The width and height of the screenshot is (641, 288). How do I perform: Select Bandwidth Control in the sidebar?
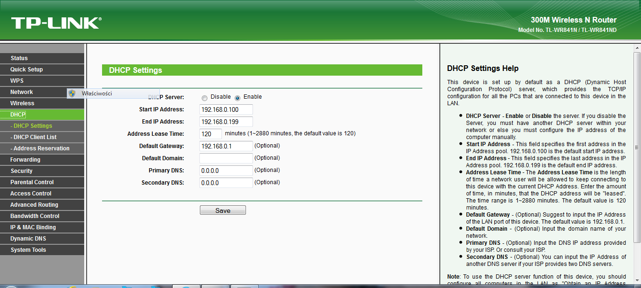[35, 216]
